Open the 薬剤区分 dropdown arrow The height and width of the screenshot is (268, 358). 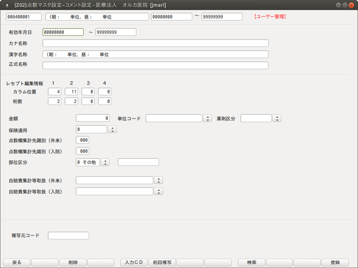click(277, 119)
